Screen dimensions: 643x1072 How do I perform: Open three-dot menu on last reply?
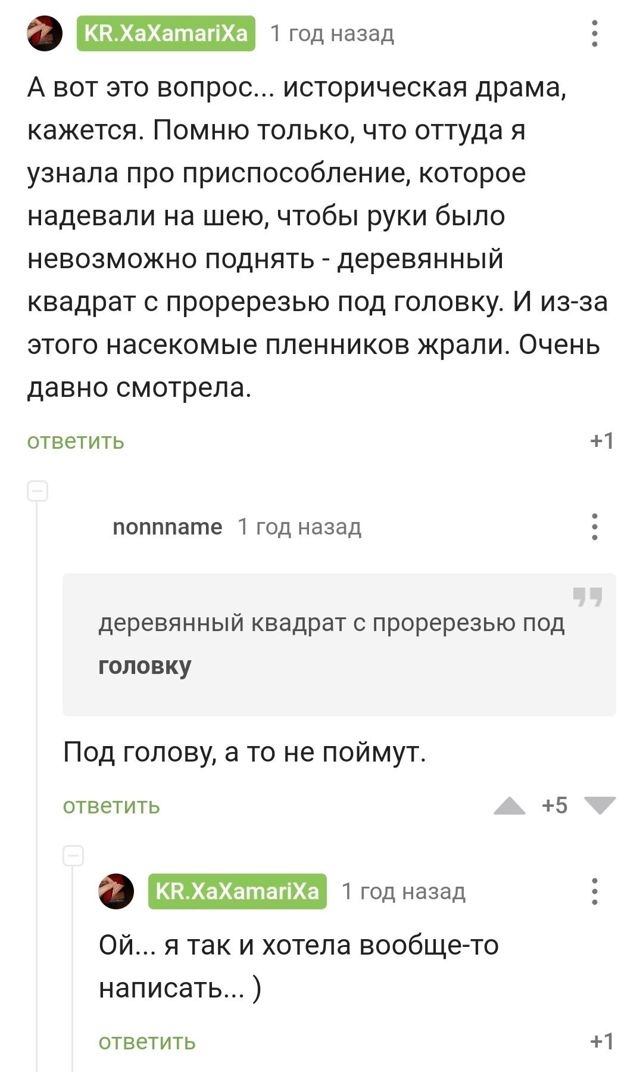594,891
